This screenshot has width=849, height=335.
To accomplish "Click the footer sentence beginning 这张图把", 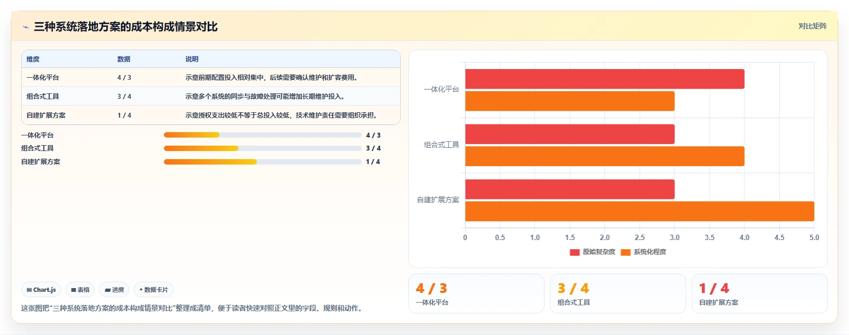I will [x=193, y=309].
